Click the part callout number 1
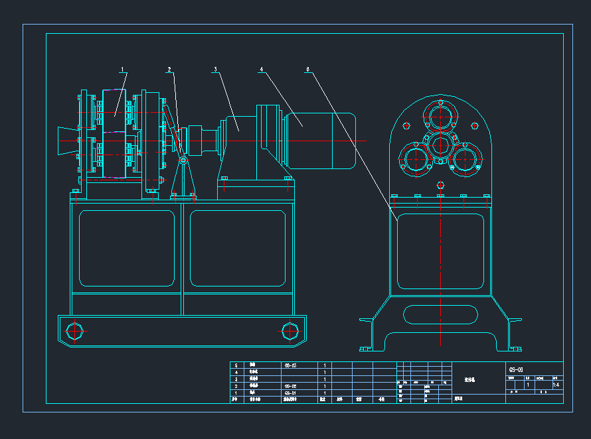Viewport: 591px width, 439px height. click(x=123, y=69)
